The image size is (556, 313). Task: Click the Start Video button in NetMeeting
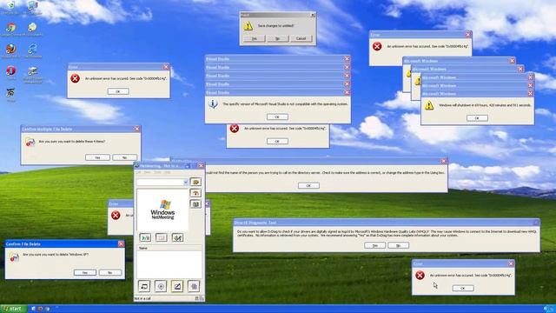[x=145, y=237]
